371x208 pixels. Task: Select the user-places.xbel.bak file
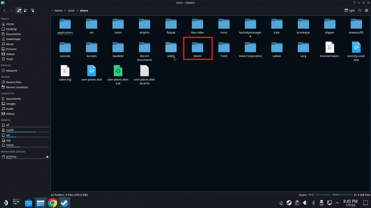click(x=118, y=75)
